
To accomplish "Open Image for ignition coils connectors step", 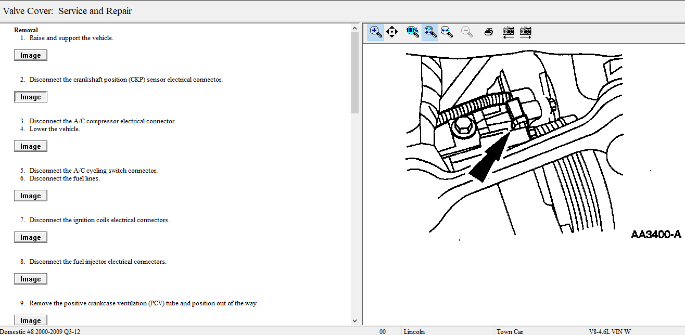I will coord(31,238).
